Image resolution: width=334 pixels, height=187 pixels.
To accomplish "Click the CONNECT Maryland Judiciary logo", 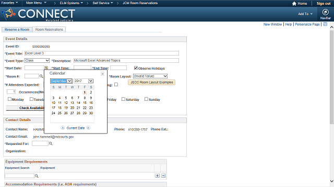I will coord(38,14).
